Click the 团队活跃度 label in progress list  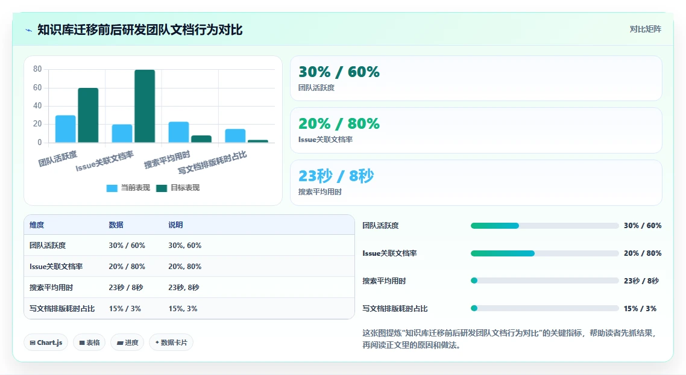[x=380, y=226]
